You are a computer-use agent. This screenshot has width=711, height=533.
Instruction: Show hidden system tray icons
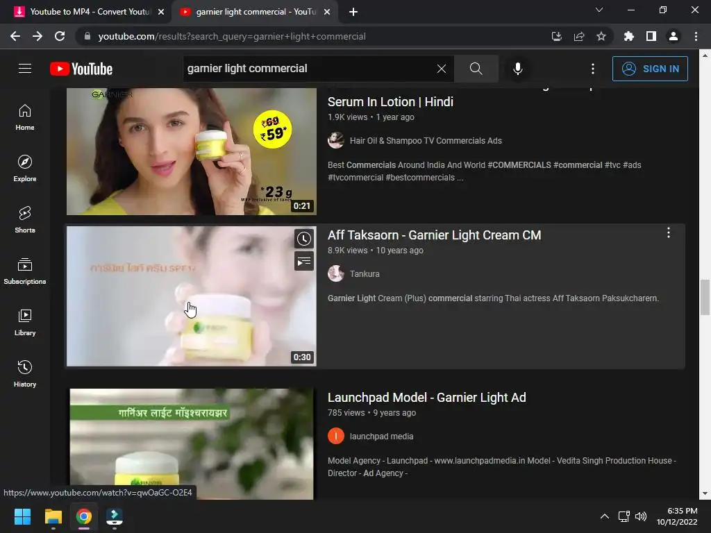[605, 516]
